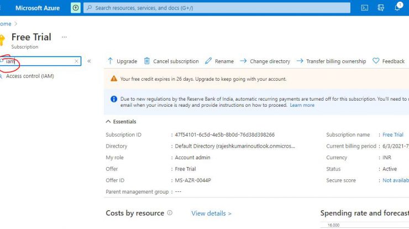Click the 'Account admin' role value

pyautogui.click(x=192, y=158)
